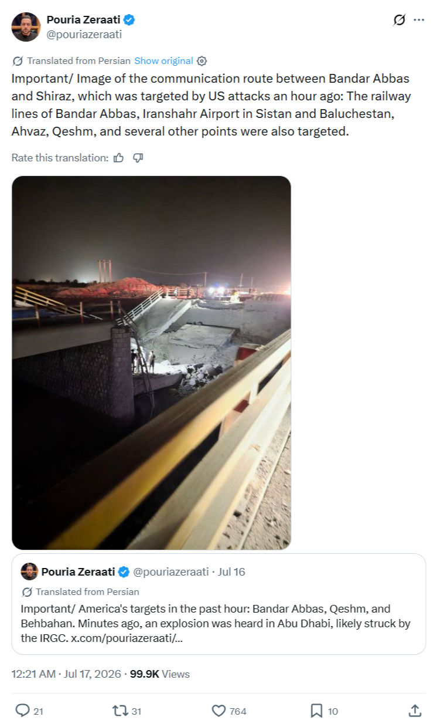Click the @pouriazeraati handle under the name
This screenshot has width=437, height=727.
(x=84, y=35)
